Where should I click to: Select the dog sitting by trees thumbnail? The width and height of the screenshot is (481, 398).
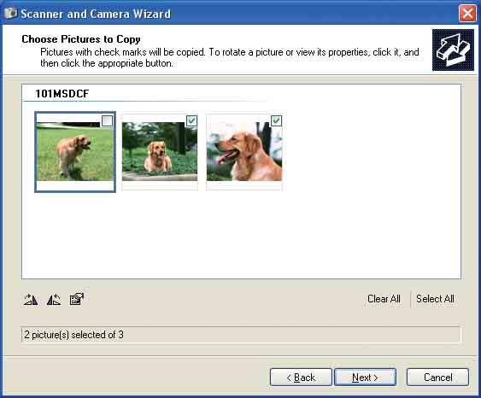[x=160, y=151]
